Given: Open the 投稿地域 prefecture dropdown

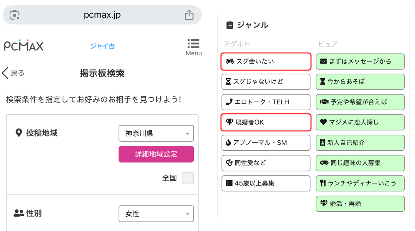Looking at the screenshot, I should pyautogui.click(x=156, y=133).
